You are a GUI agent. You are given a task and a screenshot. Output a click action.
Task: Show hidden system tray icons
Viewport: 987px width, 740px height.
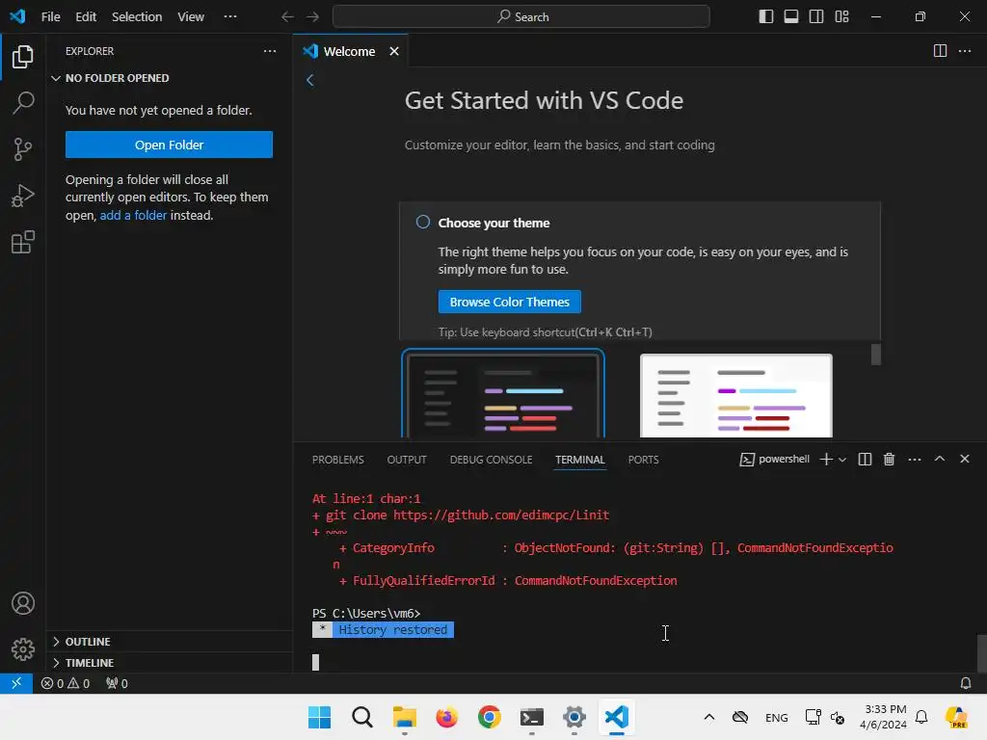pos(709,717)
